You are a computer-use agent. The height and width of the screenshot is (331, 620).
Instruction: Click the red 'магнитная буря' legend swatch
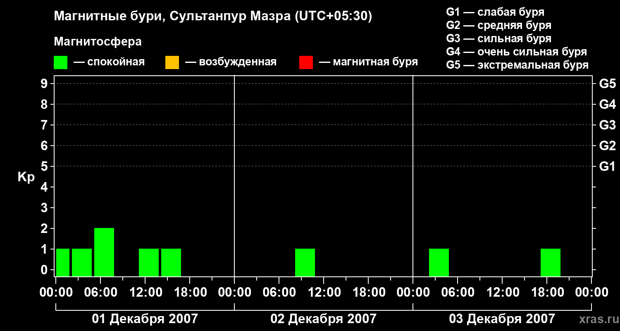[306, 62]
